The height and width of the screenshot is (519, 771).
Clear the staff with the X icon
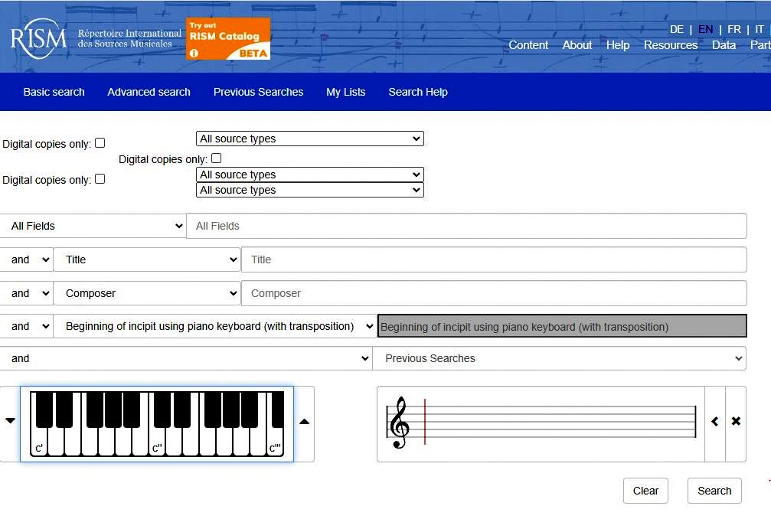pyautogui.click(x=736, y=422)
